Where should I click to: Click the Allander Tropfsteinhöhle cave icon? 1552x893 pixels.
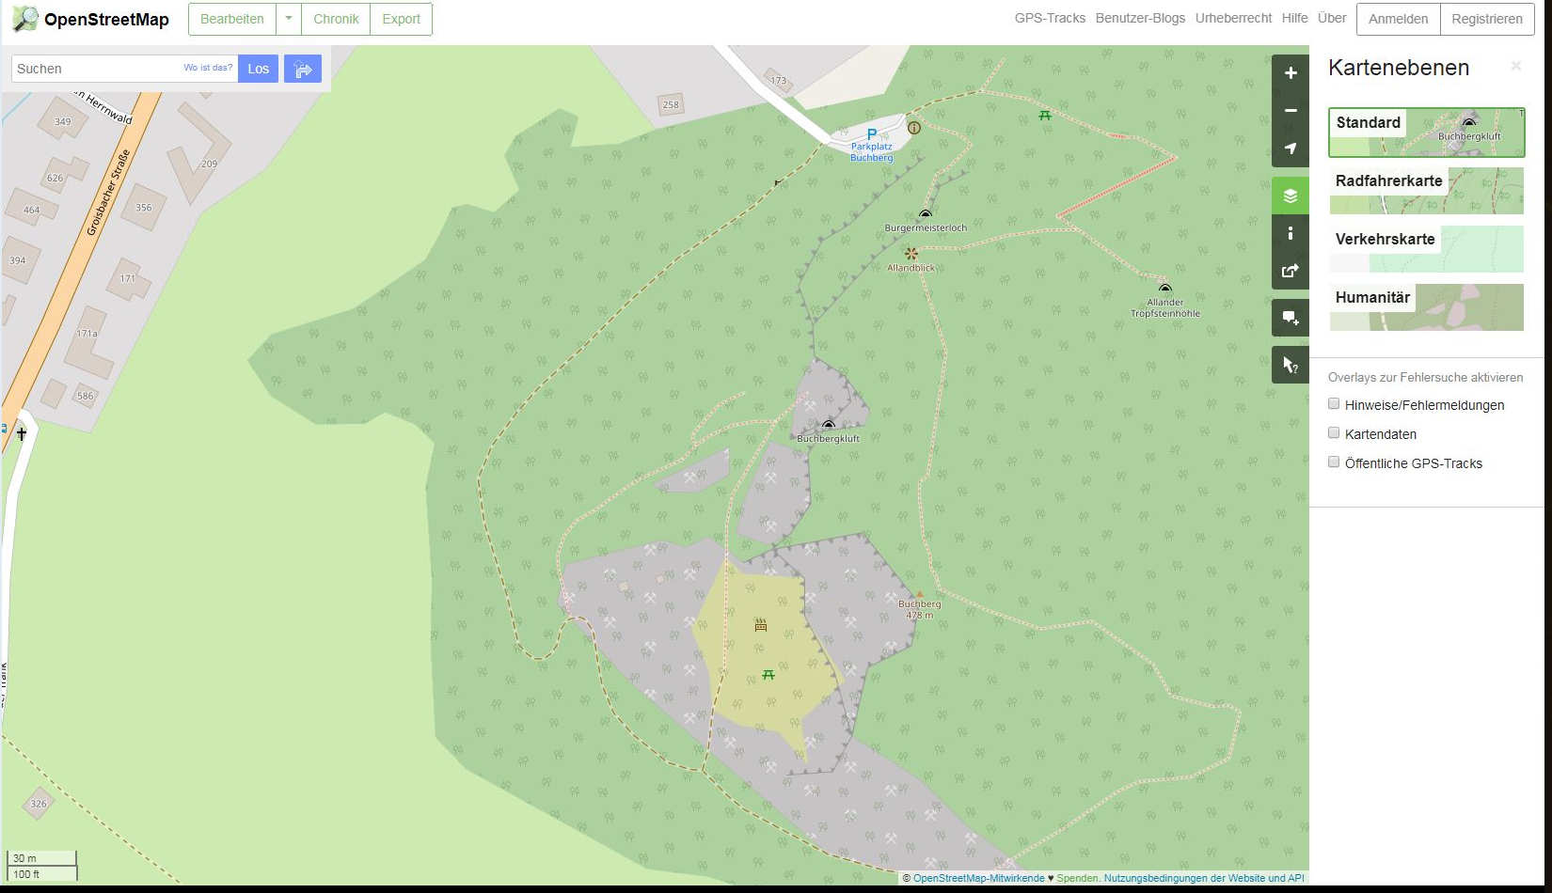[x=1165, y=289]
